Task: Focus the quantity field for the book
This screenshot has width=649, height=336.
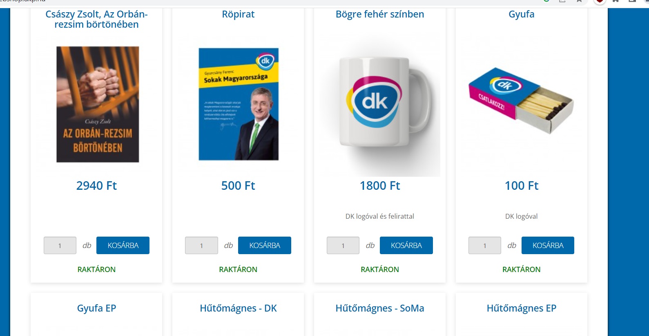Action: coord(60,246)
